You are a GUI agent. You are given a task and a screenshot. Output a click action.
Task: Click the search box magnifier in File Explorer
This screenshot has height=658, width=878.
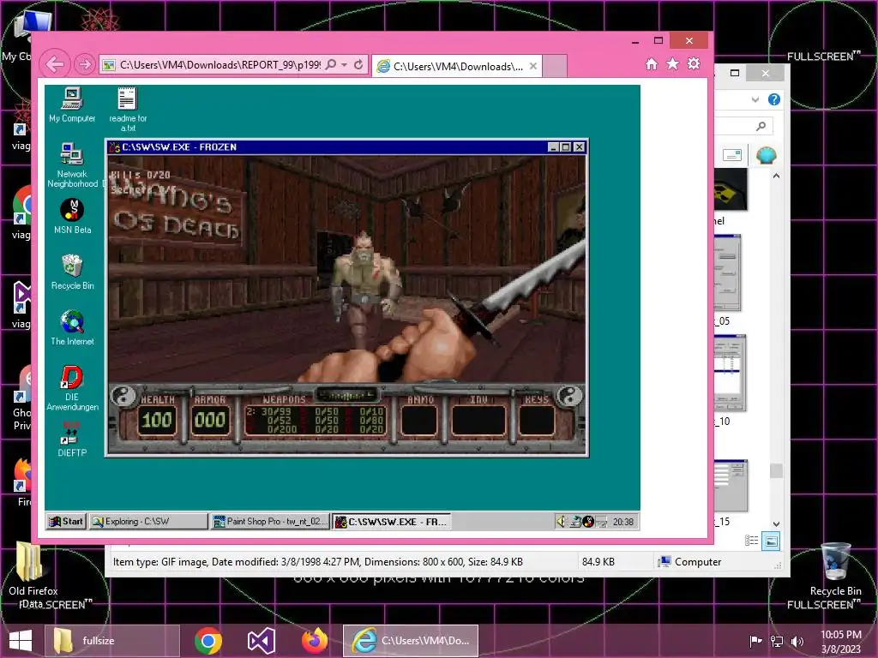(x=761, y=126)
